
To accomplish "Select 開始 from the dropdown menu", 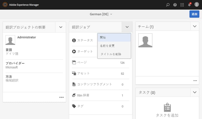I will click(x=114, y=37).
